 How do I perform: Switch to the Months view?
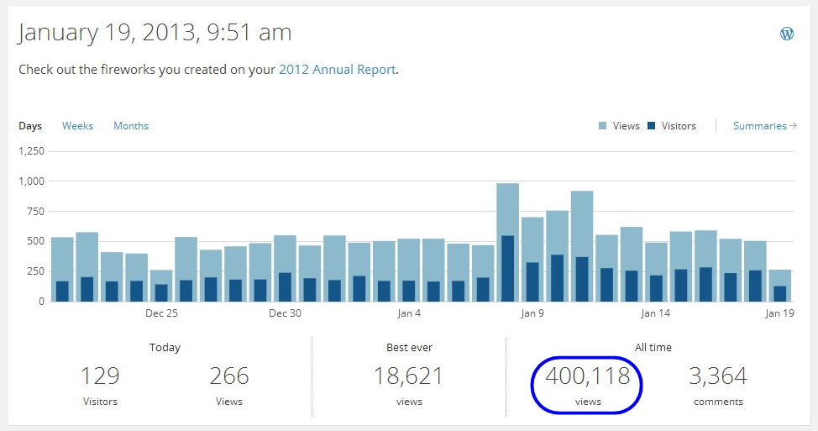pos(131,126)
